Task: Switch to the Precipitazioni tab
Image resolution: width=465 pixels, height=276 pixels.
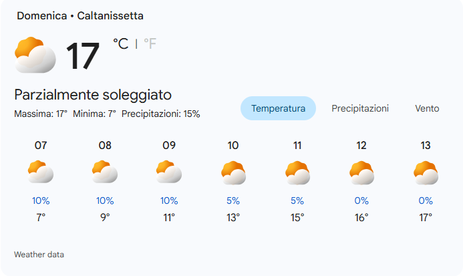Action: pos(360,108)
